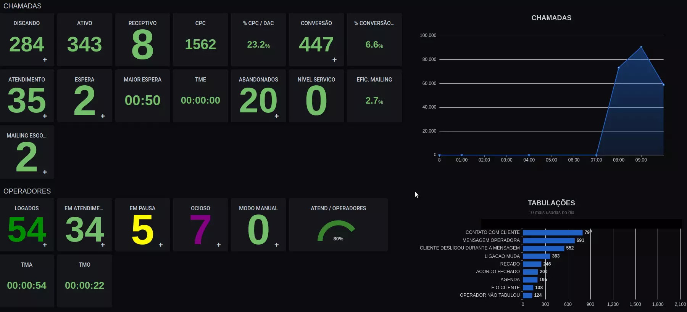Click the TMA time 00:00:54
The image size is (687, 312).
click(x=27, y=286)
